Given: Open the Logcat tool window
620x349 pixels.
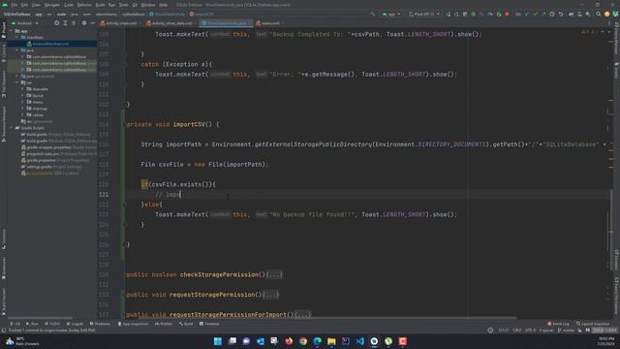Looking at the screenshot, I should coord(76,324).
